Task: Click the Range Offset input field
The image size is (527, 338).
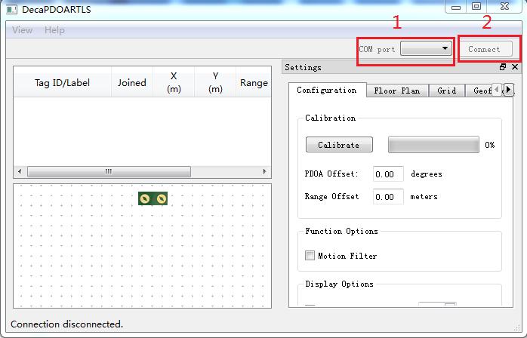Action: click(x=388, y=197)
